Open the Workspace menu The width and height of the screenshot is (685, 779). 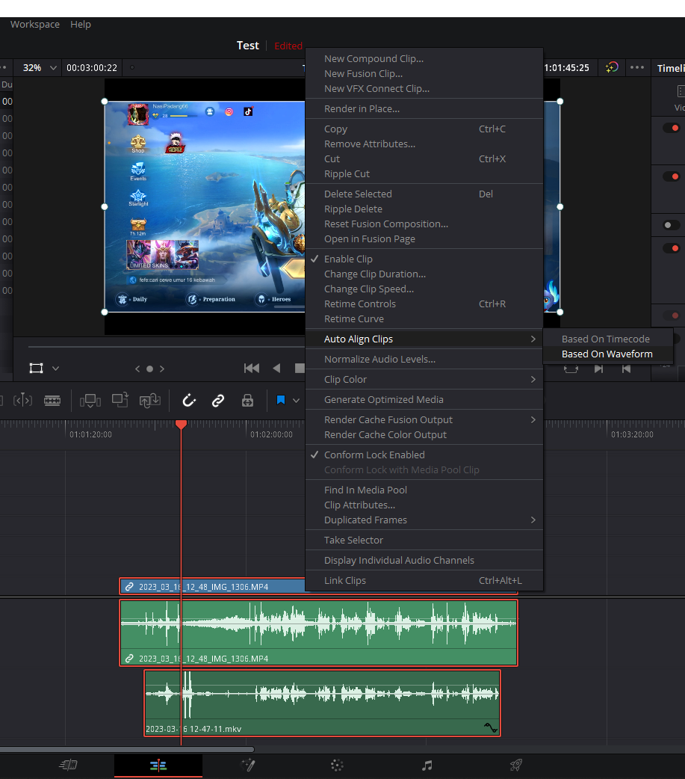click(35, 25)
